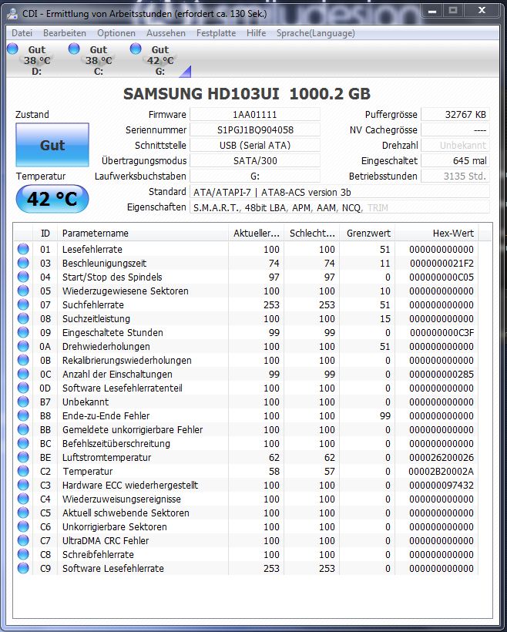Screen dimensions: 507x632
Task: Select the C9 Software Lesefehlerrate parameter name
Action: (x=112, y=568)
